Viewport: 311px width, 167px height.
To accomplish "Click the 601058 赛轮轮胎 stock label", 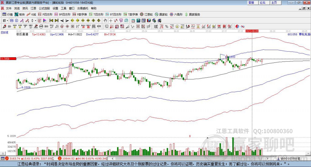I will pos(299,35).
